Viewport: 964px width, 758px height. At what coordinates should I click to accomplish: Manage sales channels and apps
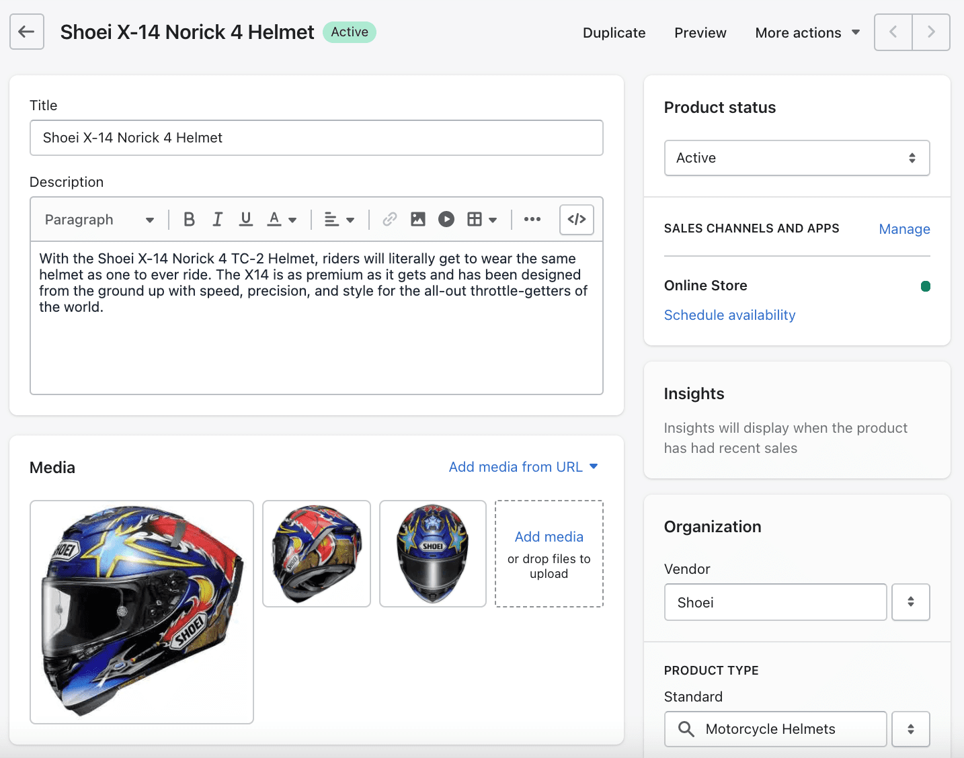click(904, 229)
